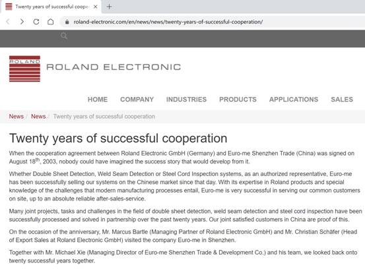
Task: Open the PRODUCTS menu item
Action: tap(238, 100)
